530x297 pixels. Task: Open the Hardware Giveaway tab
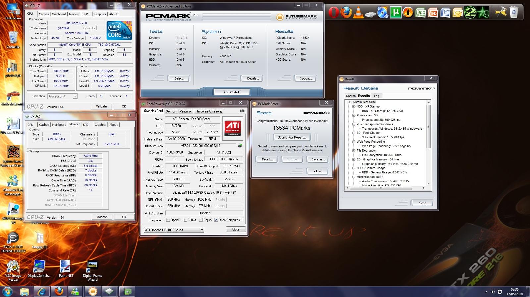click(209, 111)
